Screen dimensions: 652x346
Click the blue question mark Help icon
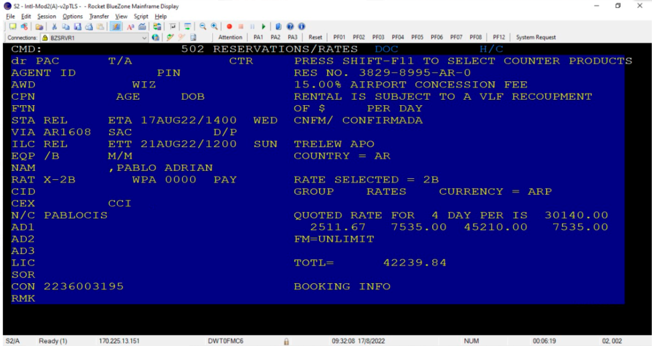coord(290,26)
